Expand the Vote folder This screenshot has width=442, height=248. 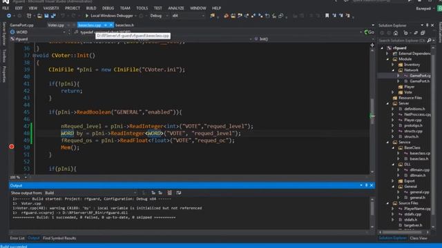(393, 92)
